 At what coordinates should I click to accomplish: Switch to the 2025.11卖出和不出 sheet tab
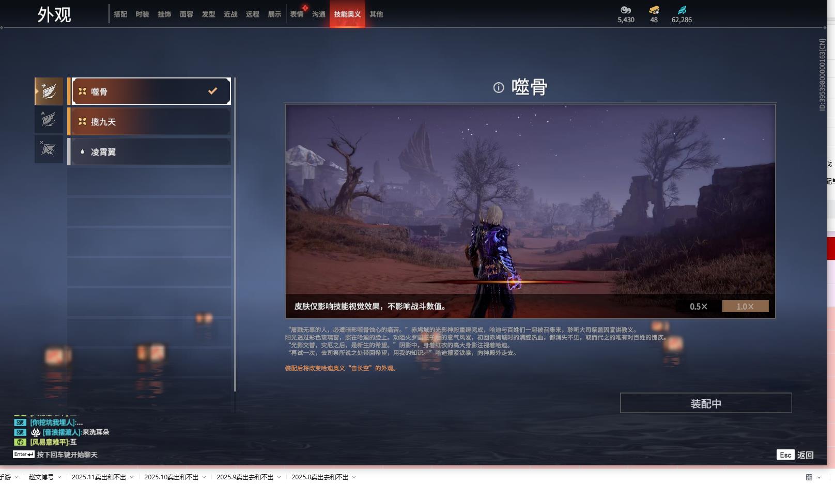pyautogui.click(x=99, y=477)
